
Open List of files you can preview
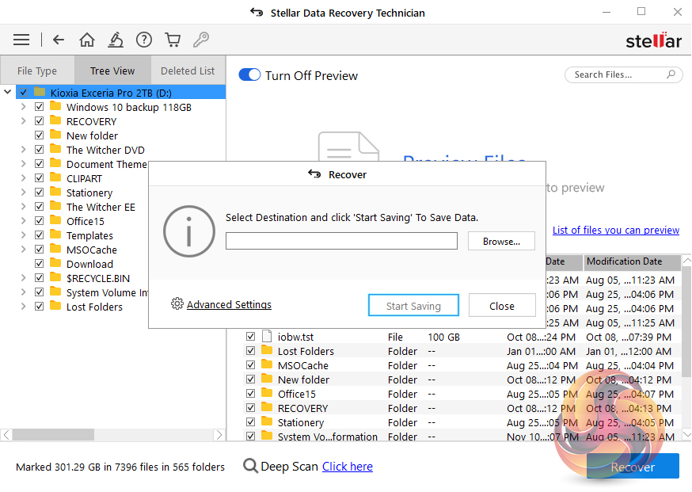(x=616, y=230)
